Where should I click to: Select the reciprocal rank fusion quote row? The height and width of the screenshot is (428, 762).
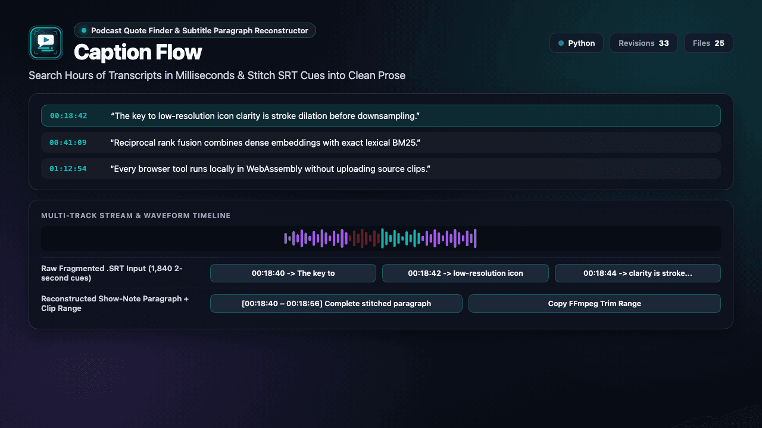pyautogui.click(x=381, y=143)
